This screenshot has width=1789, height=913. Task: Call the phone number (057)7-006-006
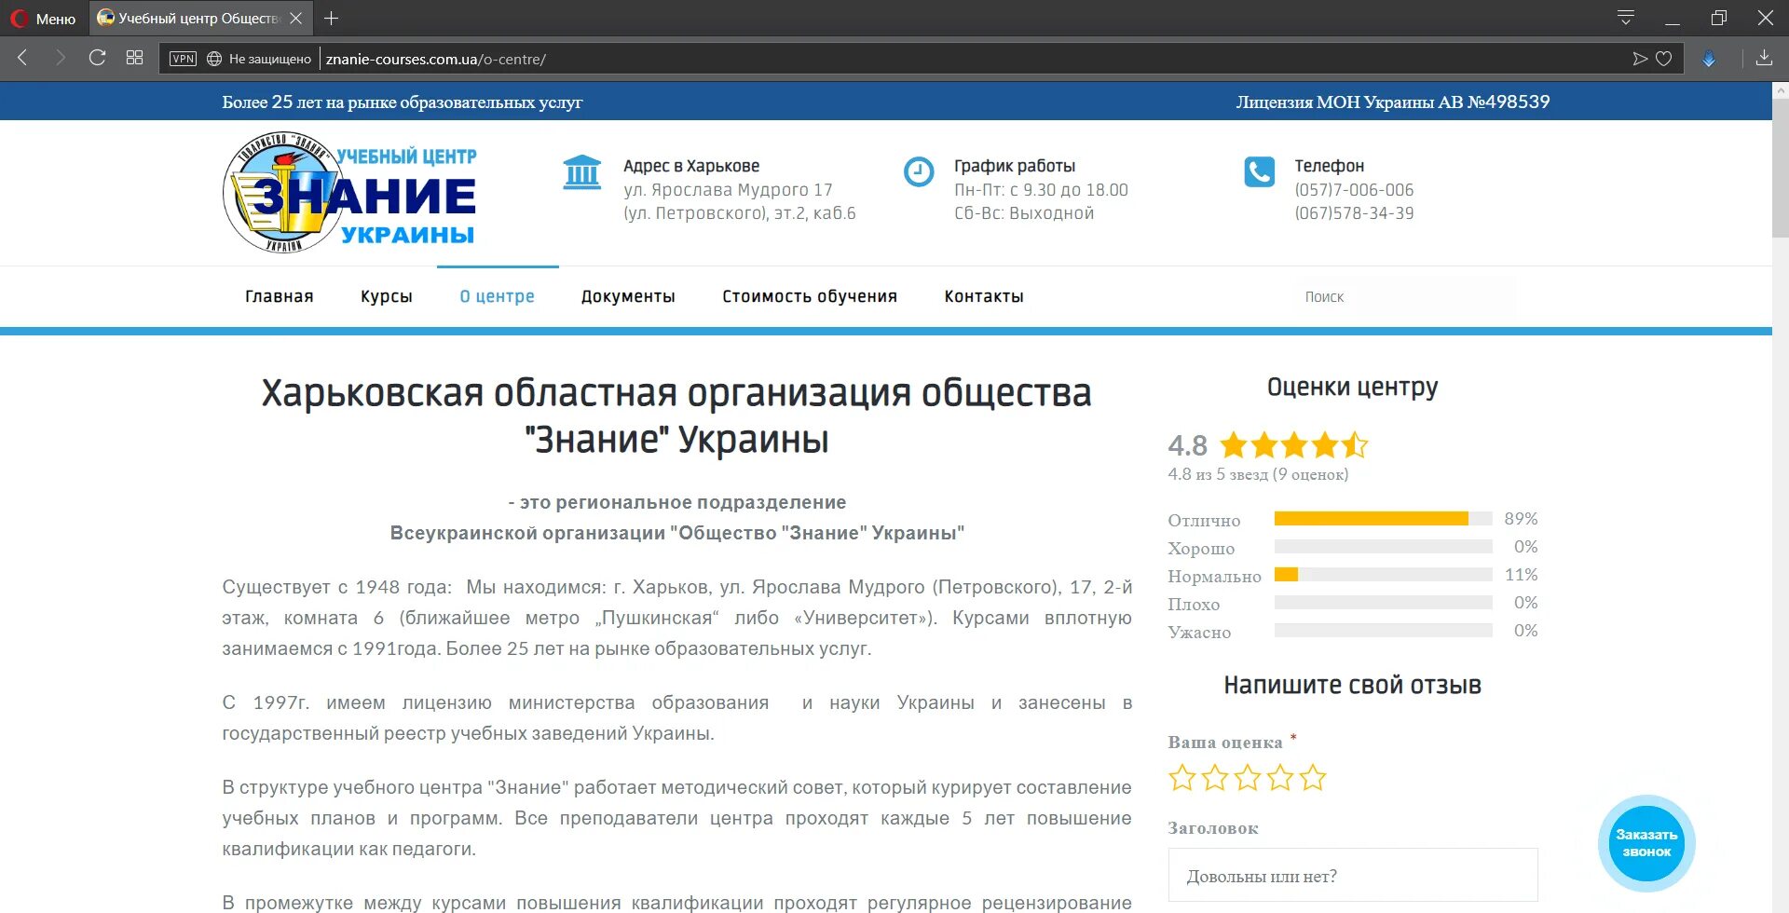1354,190
